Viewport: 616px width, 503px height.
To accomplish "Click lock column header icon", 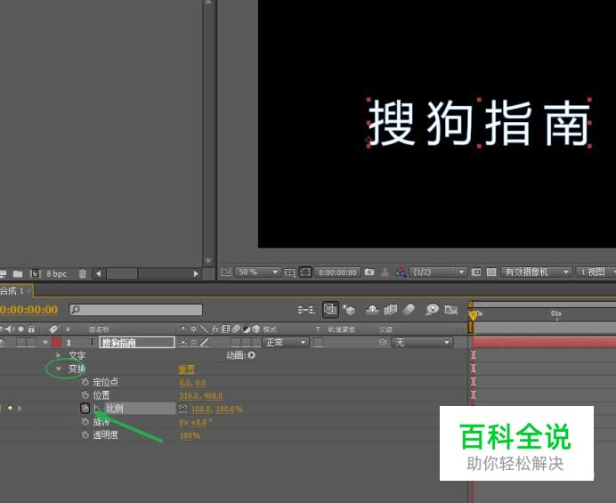I will pyautogui.click(x=31, y=329).
